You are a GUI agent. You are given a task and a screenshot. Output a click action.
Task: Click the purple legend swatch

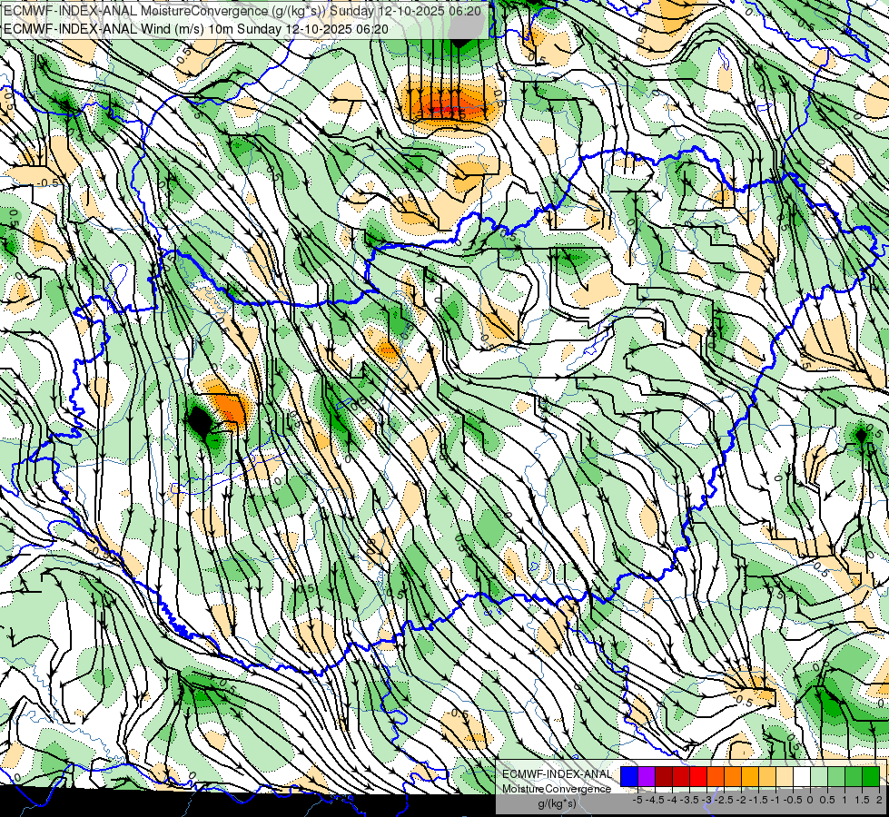647,777
